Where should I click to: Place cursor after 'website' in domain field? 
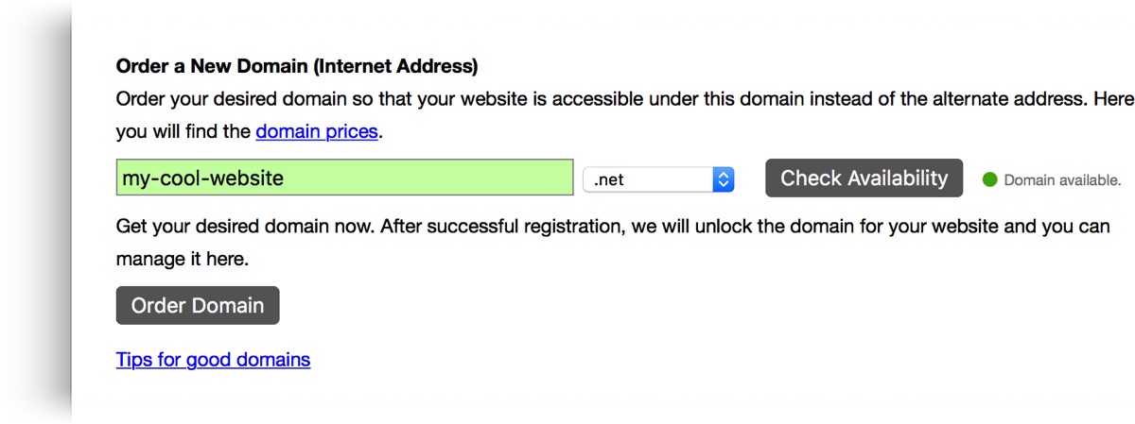[x=285, y=178]
